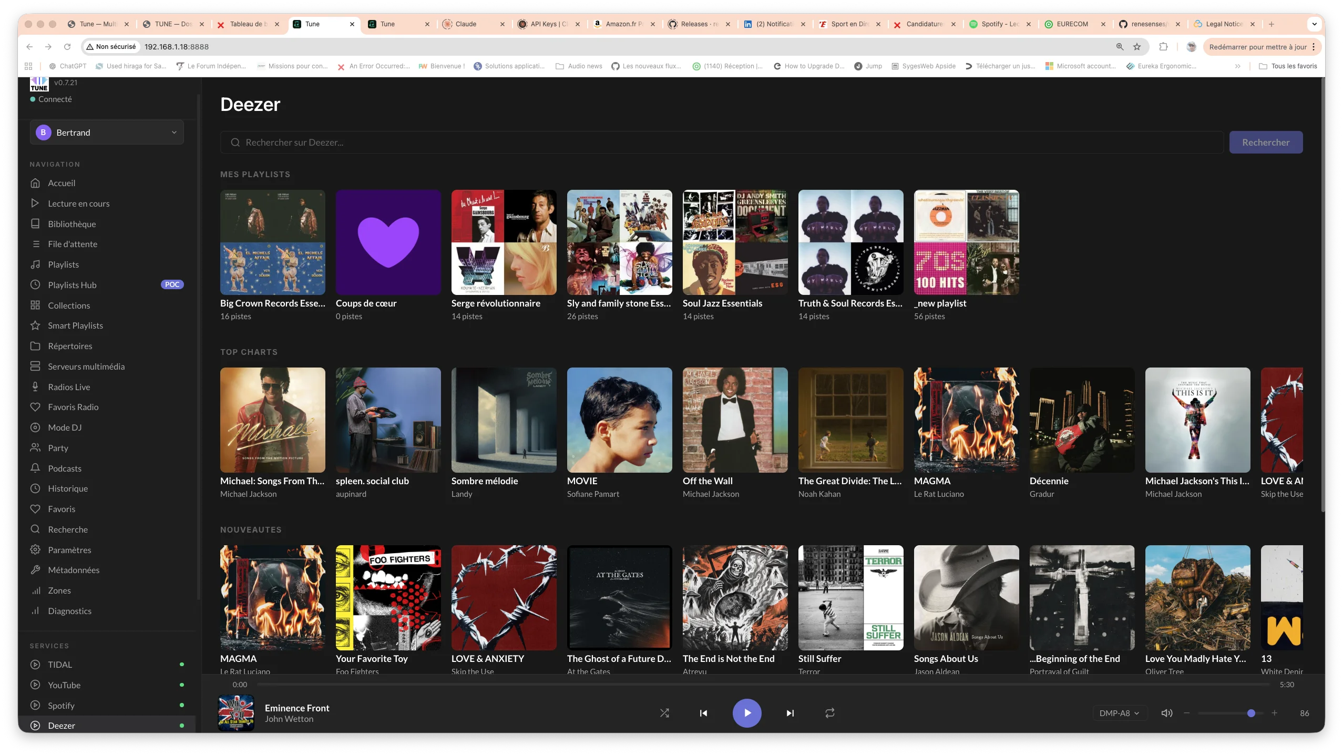Image resolution: width=1343 pixels, height=755 pixels.
Task: Select the YouTube service
Action: (x=107, y=685)
